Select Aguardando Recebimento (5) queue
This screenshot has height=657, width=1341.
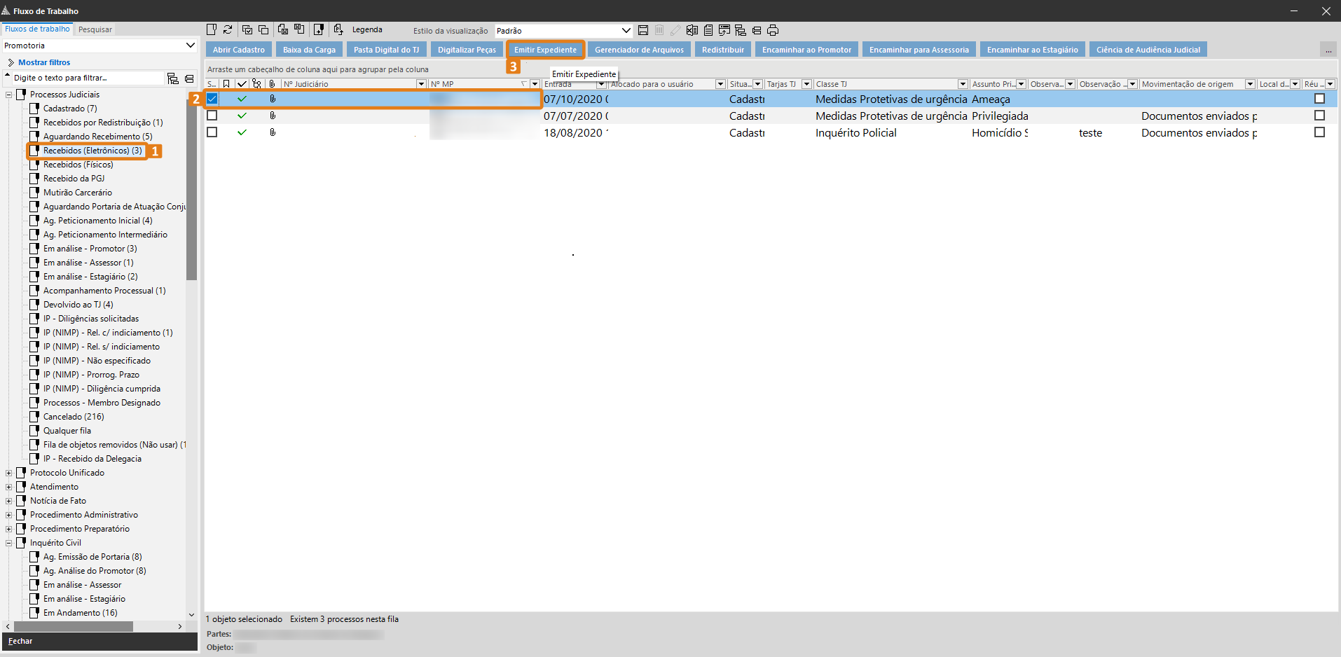click(97, 137)
